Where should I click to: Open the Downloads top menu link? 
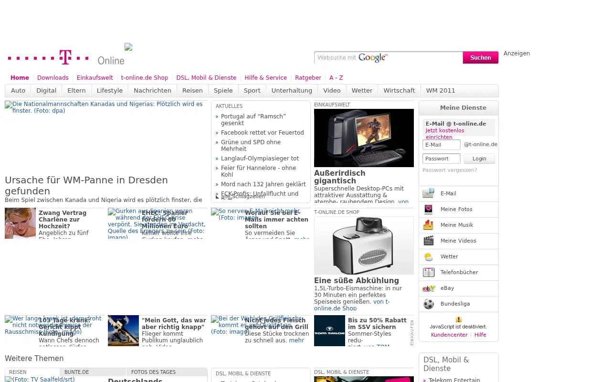pos(53,78)
